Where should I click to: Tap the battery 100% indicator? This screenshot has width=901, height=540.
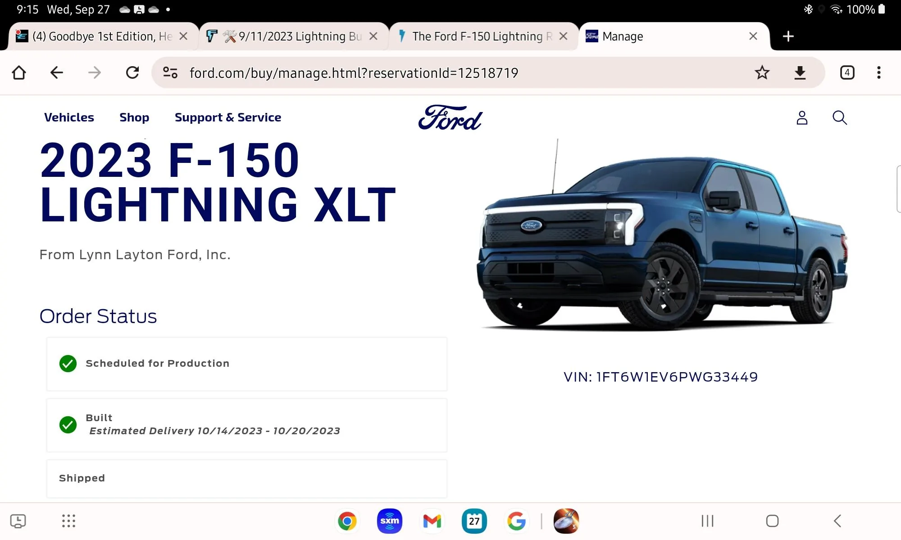[x=866, y=9]
